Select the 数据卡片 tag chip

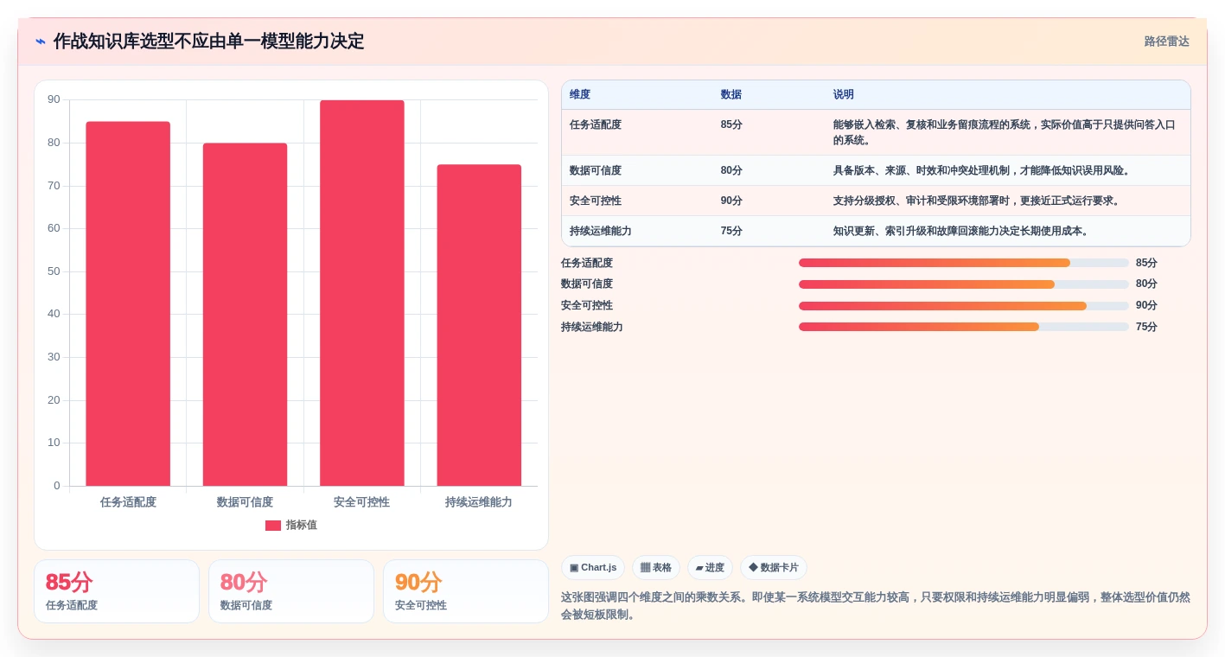coord(774,568)
